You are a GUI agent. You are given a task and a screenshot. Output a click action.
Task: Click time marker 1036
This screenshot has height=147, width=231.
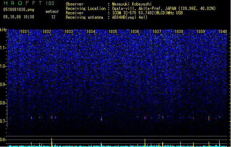[x=135, y=31]
